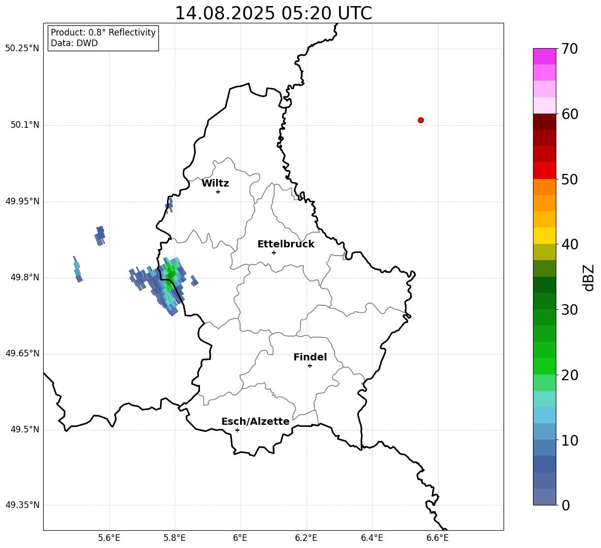The image size is (601, 548).
Task: Click the Wiltz label
Action: click(215, 184)
